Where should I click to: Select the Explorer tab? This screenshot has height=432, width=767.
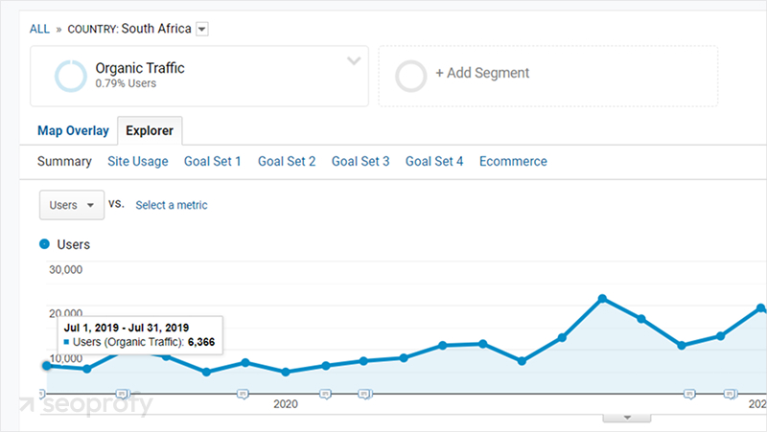click(150, 131)
